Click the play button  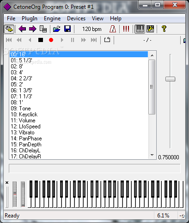(x=62, y=40)
